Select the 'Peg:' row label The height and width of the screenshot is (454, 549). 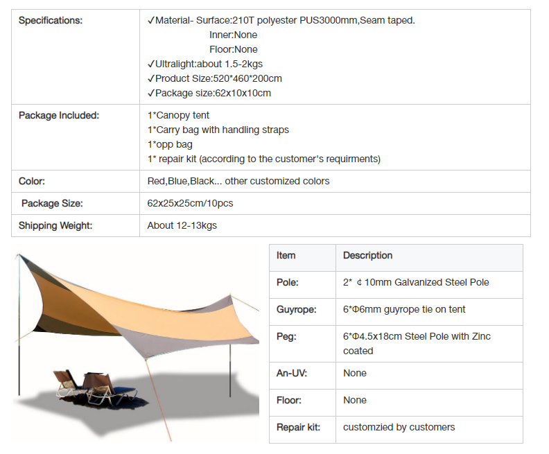(286, 337)
